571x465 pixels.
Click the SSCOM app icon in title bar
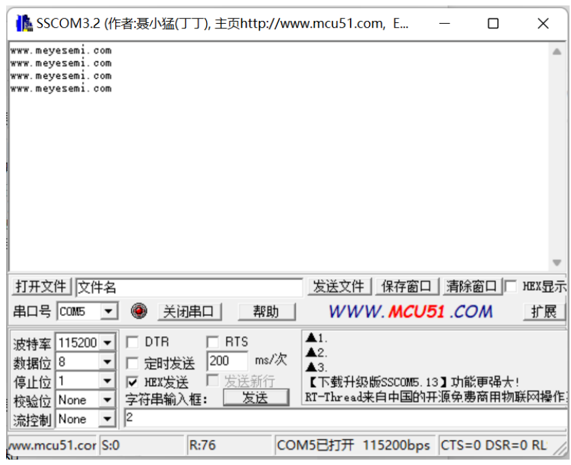[x=24, y=23]
